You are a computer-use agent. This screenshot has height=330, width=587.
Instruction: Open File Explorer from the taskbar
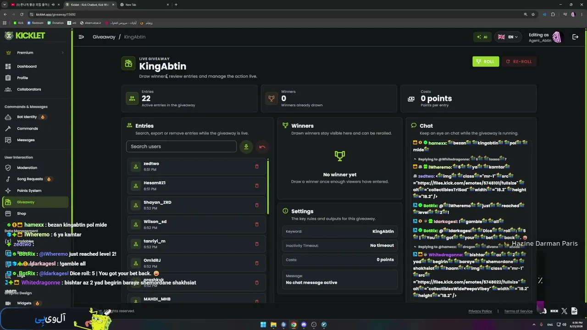pyautogui.click(x=273, y=324)
